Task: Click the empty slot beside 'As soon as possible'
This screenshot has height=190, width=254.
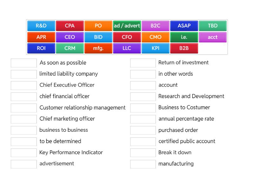Action: [23, 63]
